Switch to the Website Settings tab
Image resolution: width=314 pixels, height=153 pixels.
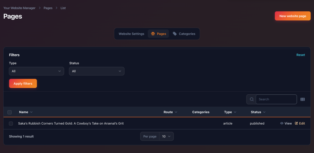tap(131, 34)
